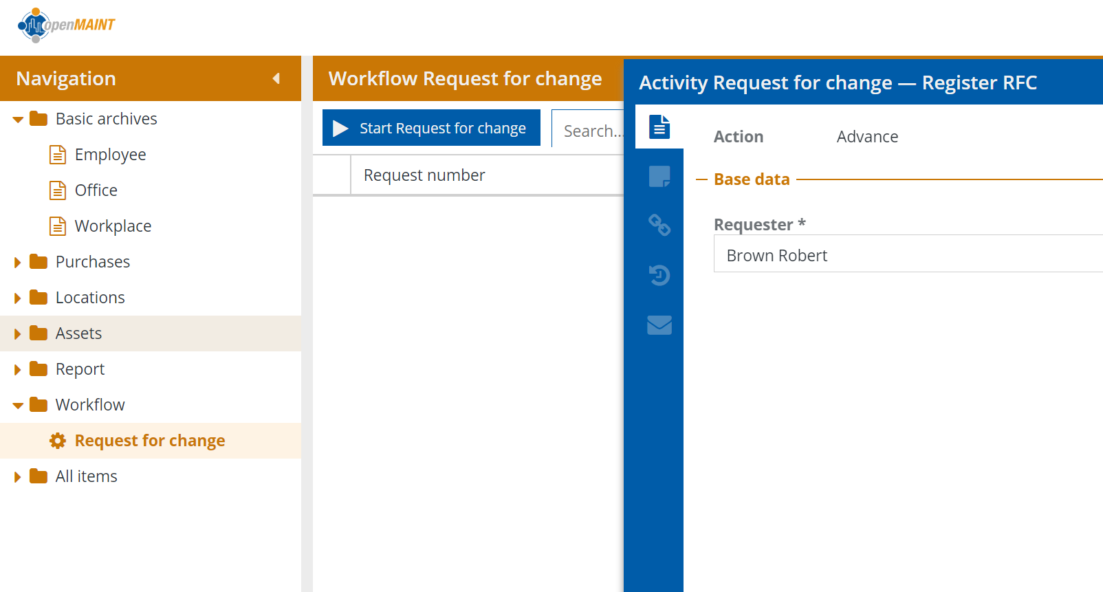The height and width of the screenshot is (592, 1103).
Task: Click the Request for change gear icon
Action: tap(58, 441)
